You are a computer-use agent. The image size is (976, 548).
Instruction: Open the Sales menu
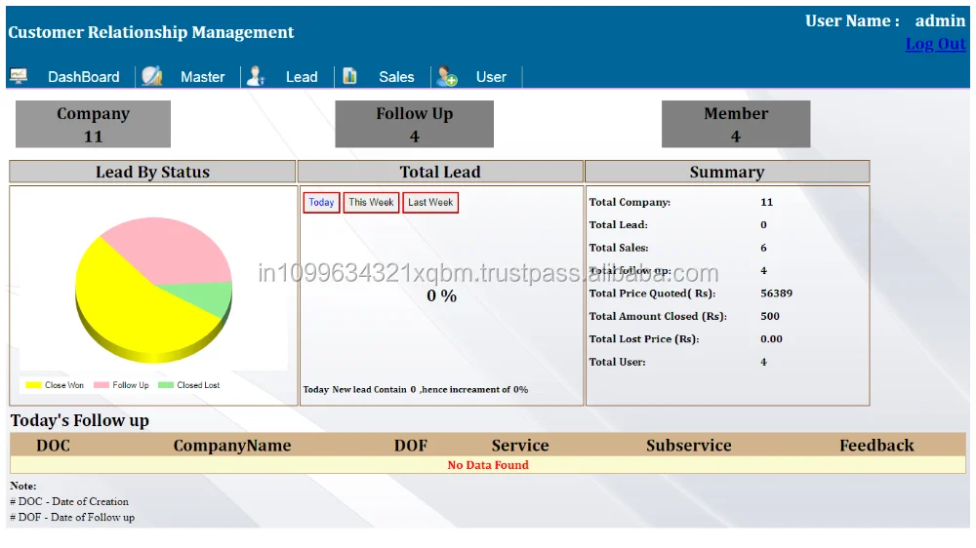pyautogui.click(x=396, y=77)
